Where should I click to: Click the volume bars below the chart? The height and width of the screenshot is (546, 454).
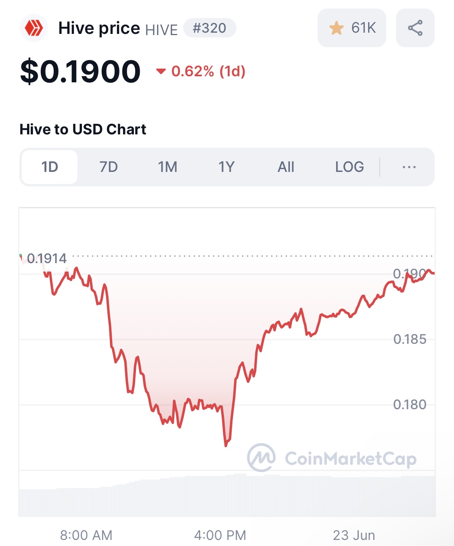point(227,496)
